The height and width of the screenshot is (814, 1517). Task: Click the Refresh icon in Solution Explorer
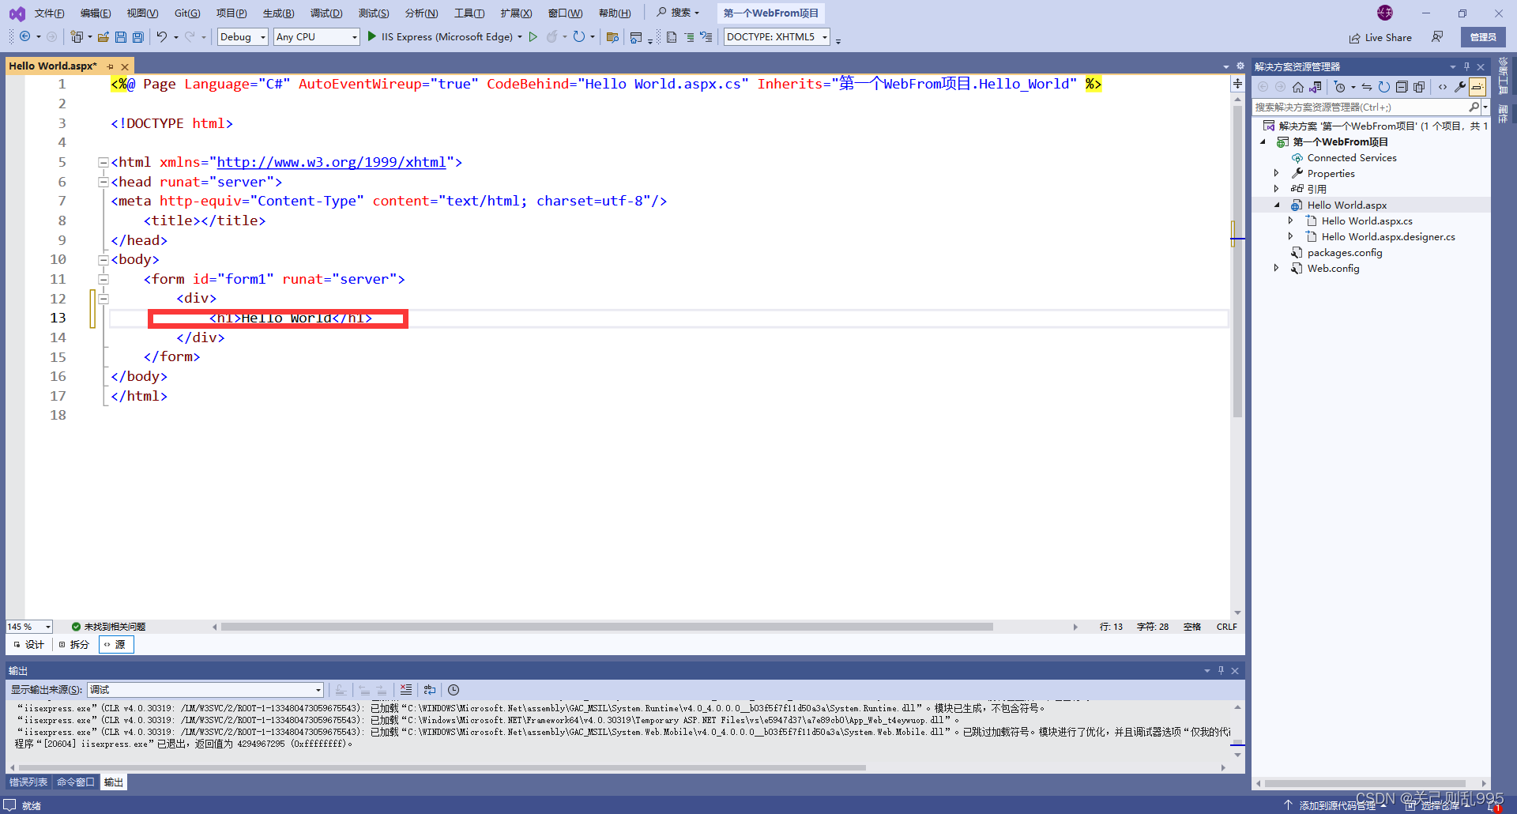click(x=1384, y=87)
